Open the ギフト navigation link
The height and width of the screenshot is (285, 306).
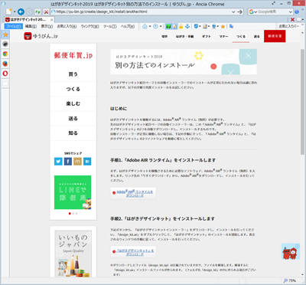(207, 37)
